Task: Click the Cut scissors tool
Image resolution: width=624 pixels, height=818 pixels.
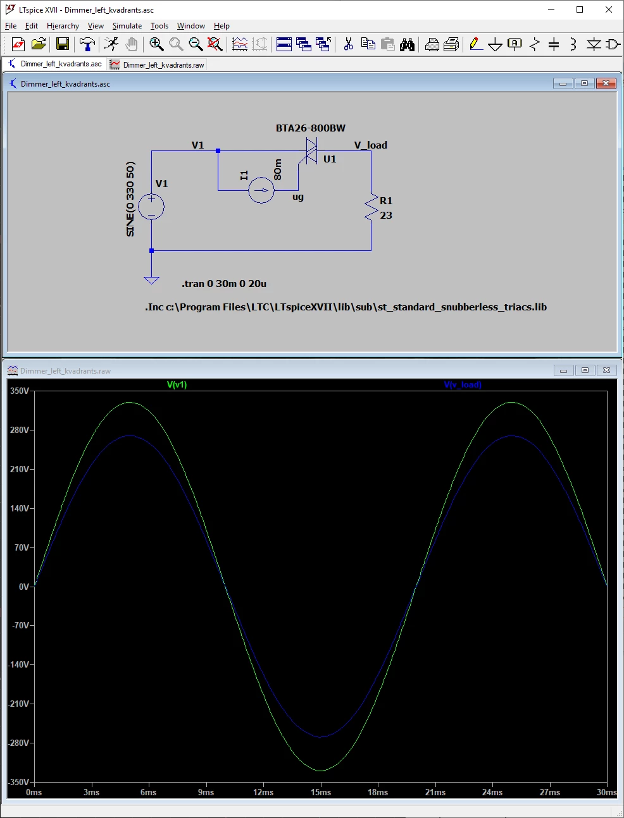Action: (x=348, y=44)
